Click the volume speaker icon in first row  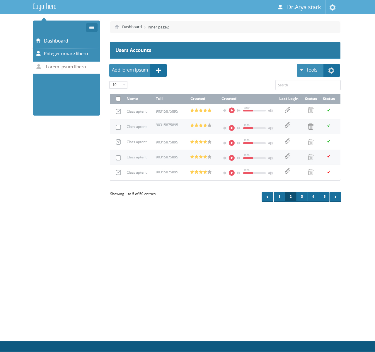(x=270, y=111)
